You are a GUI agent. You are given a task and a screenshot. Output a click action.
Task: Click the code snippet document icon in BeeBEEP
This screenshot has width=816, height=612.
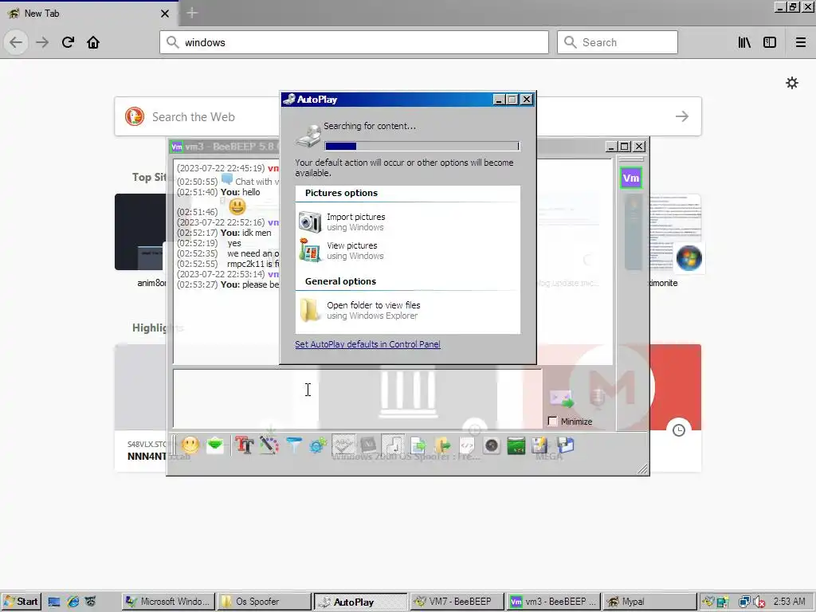[x=467, y=445]
